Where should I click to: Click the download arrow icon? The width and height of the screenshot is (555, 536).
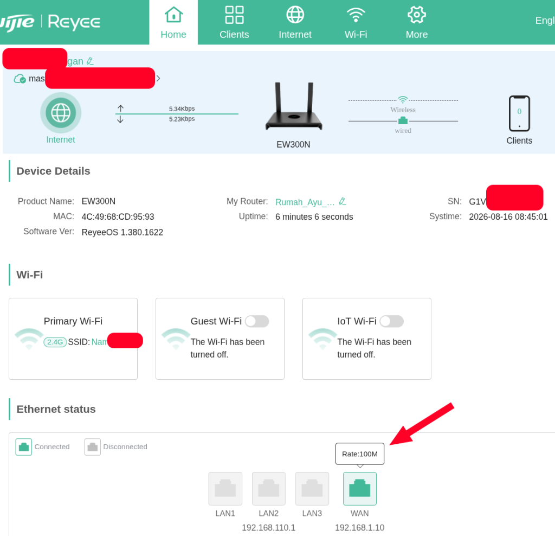tap(120, 119)
